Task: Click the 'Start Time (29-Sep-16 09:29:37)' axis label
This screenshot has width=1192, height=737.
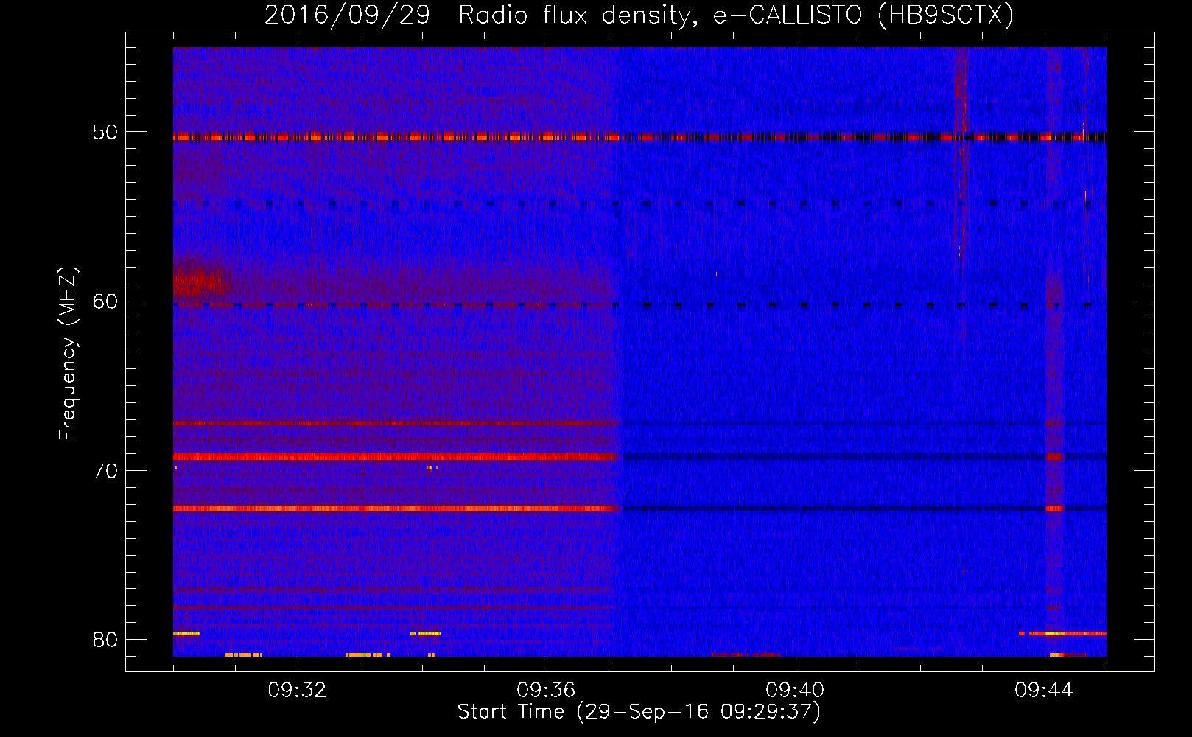Action: (x=639, y=712)
